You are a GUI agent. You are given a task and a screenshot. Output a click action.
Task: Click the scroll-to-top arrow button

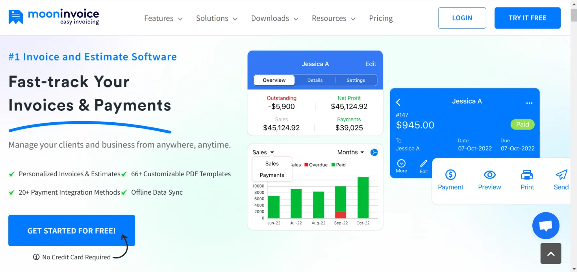551,254
